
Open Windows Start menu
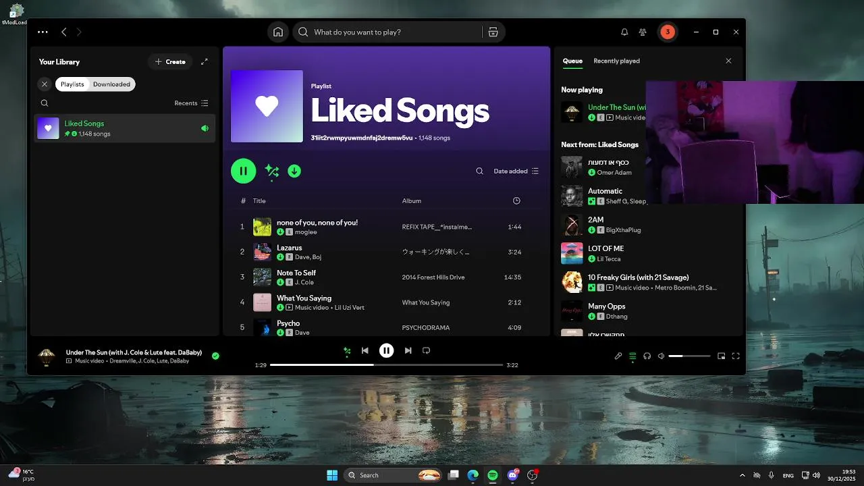(332, 475)
